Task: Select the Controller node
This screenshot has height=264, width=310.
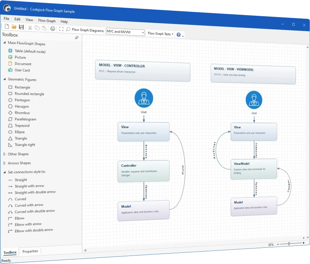Action: [x=143, y=171]
